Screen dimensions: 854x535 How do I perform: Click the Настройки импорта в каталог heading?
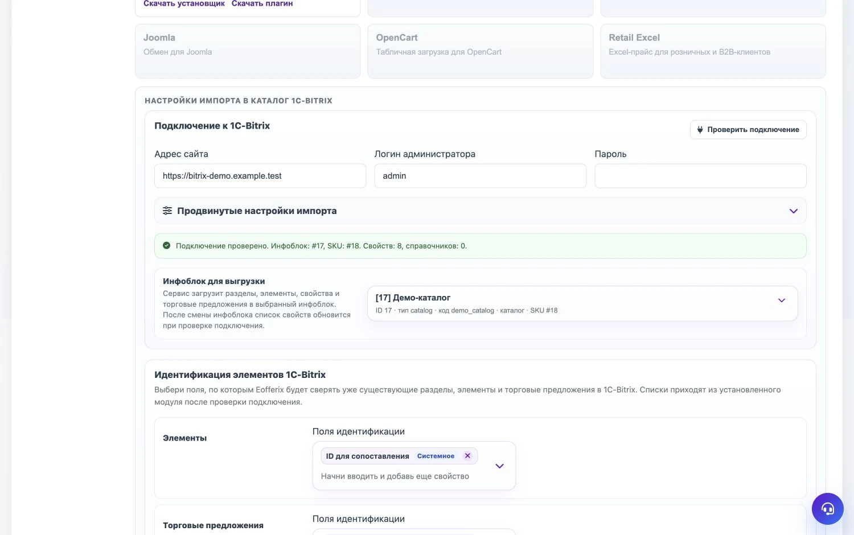pyautogui.click(x=239, y=101)
